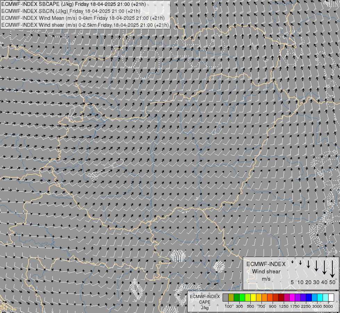Image resolution: width=340 pixels, height=313 pixels.
Task: Click the '900' CAPE scale value
Action: click(273, 306)
